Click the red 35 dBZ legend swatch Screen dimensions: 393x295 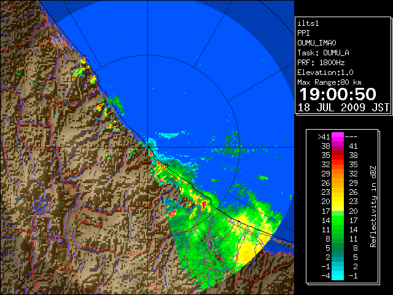(x=338, y=155)
